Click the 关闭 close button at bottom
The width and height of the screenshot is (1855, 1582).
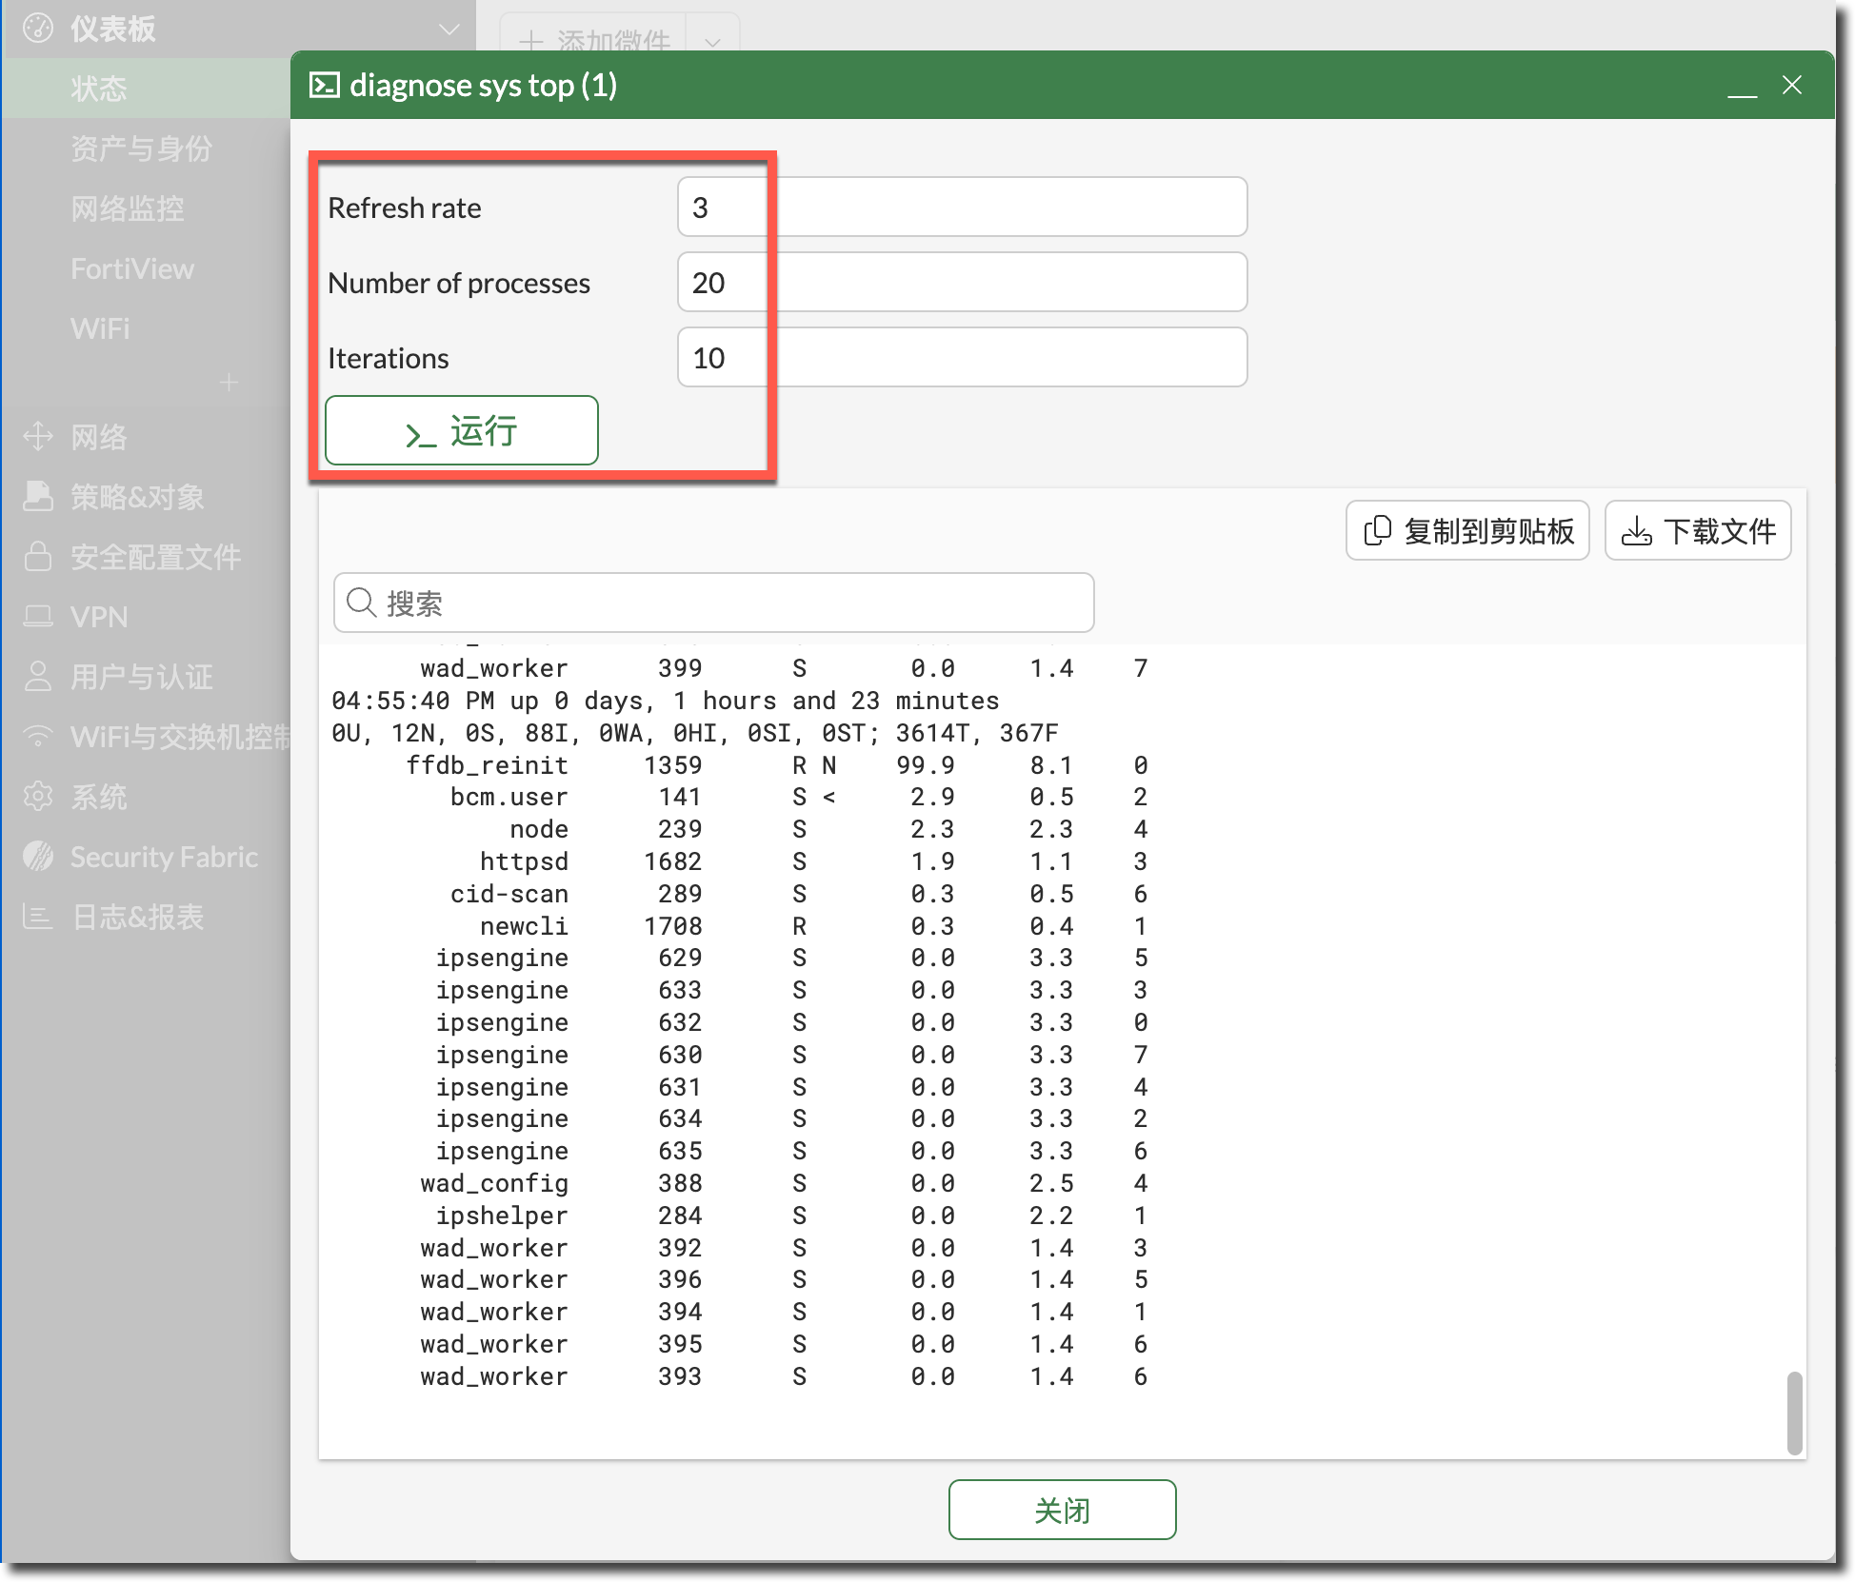(1062, 1510)
